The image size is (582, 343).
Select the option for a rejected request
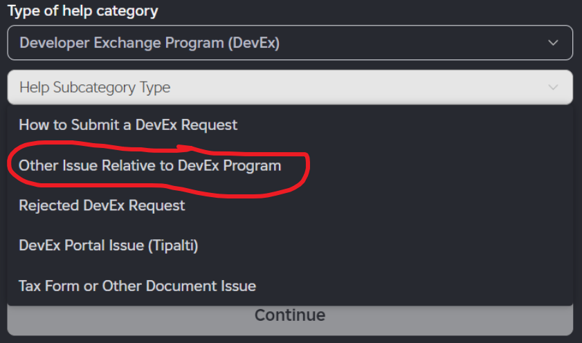(102, 205)
